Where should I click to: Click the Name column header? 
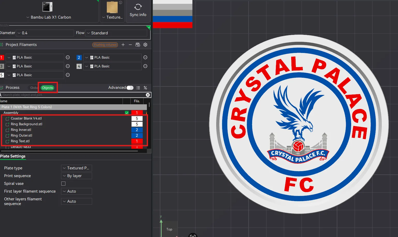click(x=4, y=101)
